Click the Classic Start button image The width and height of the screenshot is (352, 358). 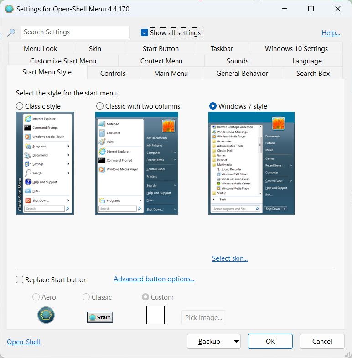[x=100, y=317]
